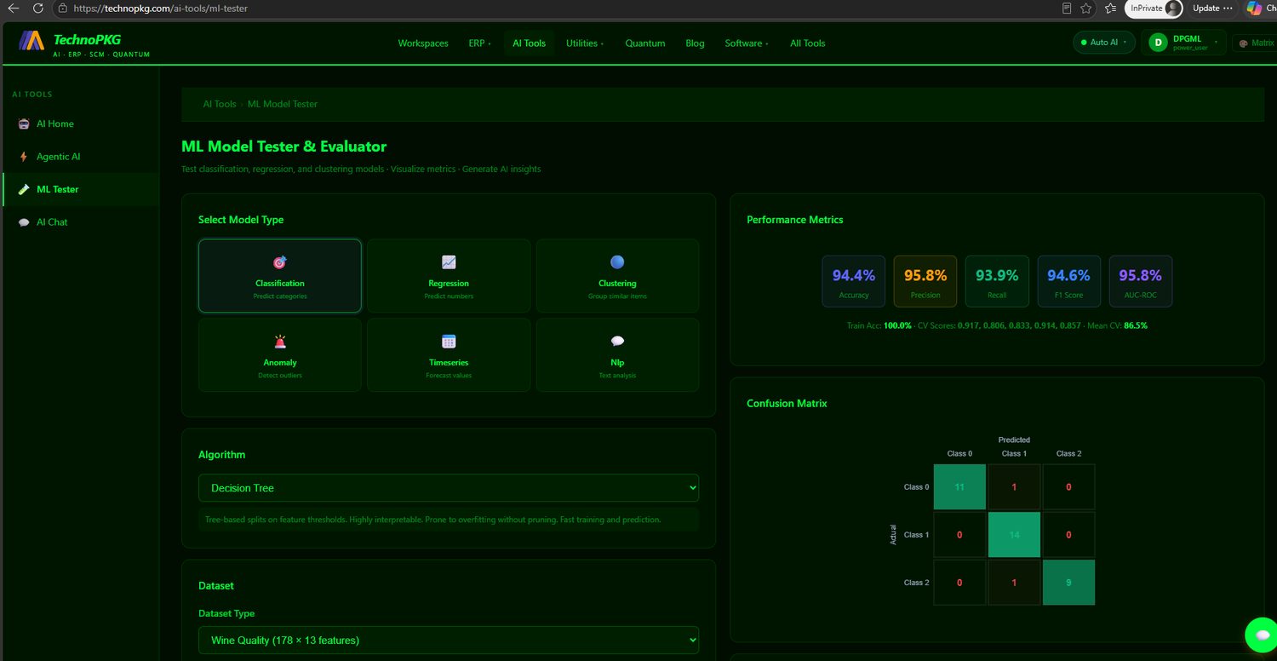Go to the Quantum nav item
This screenshot has height=661, width=1277.
645,43
